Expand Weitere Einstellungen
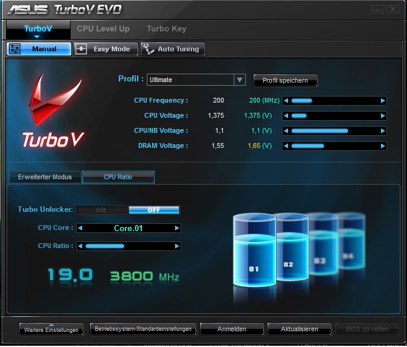The image size is (407, 347). [51, 329]
